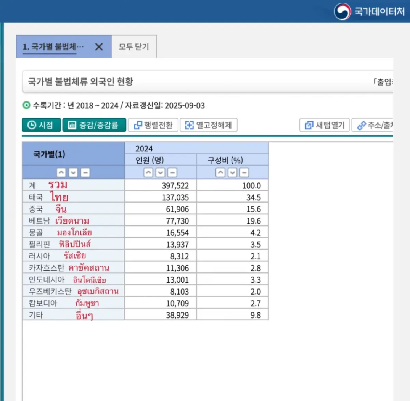Viewport: 410px width, 401px height.
Task: Select the 계 total row label
Action: 32,185
